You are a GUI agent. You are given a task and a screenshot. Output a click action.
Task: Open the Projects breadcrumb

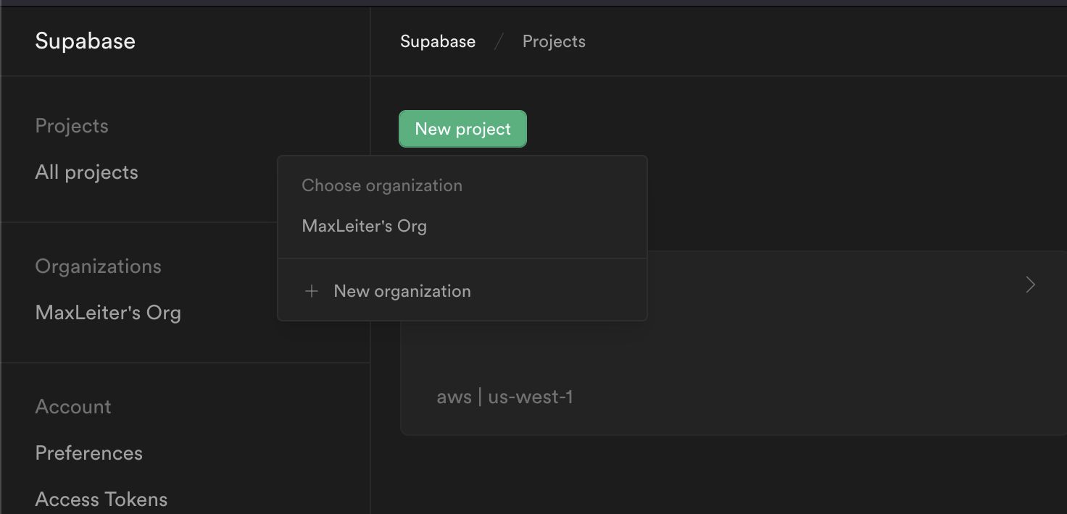click(553, 41)
